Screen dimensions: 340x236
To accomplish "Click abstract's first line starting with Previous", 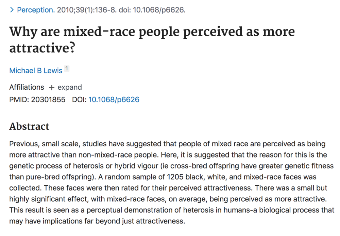I will pos(167,144).
